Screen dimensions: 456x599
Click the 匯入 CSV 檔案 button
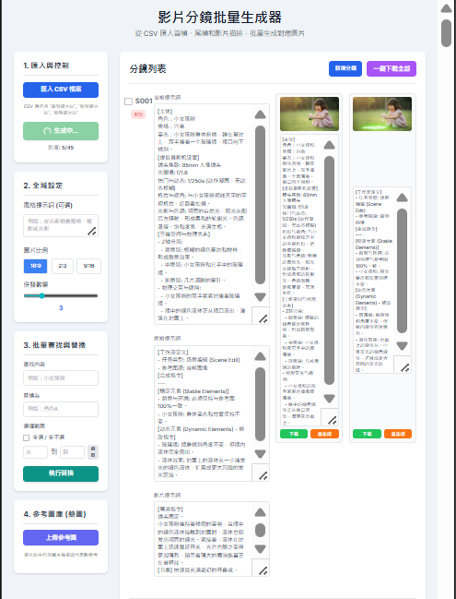point(61,90)
